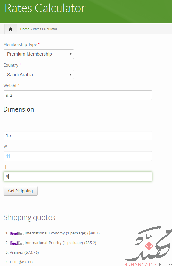
Task: Open the Membership Type dropdown
Action: pos(39,54)
